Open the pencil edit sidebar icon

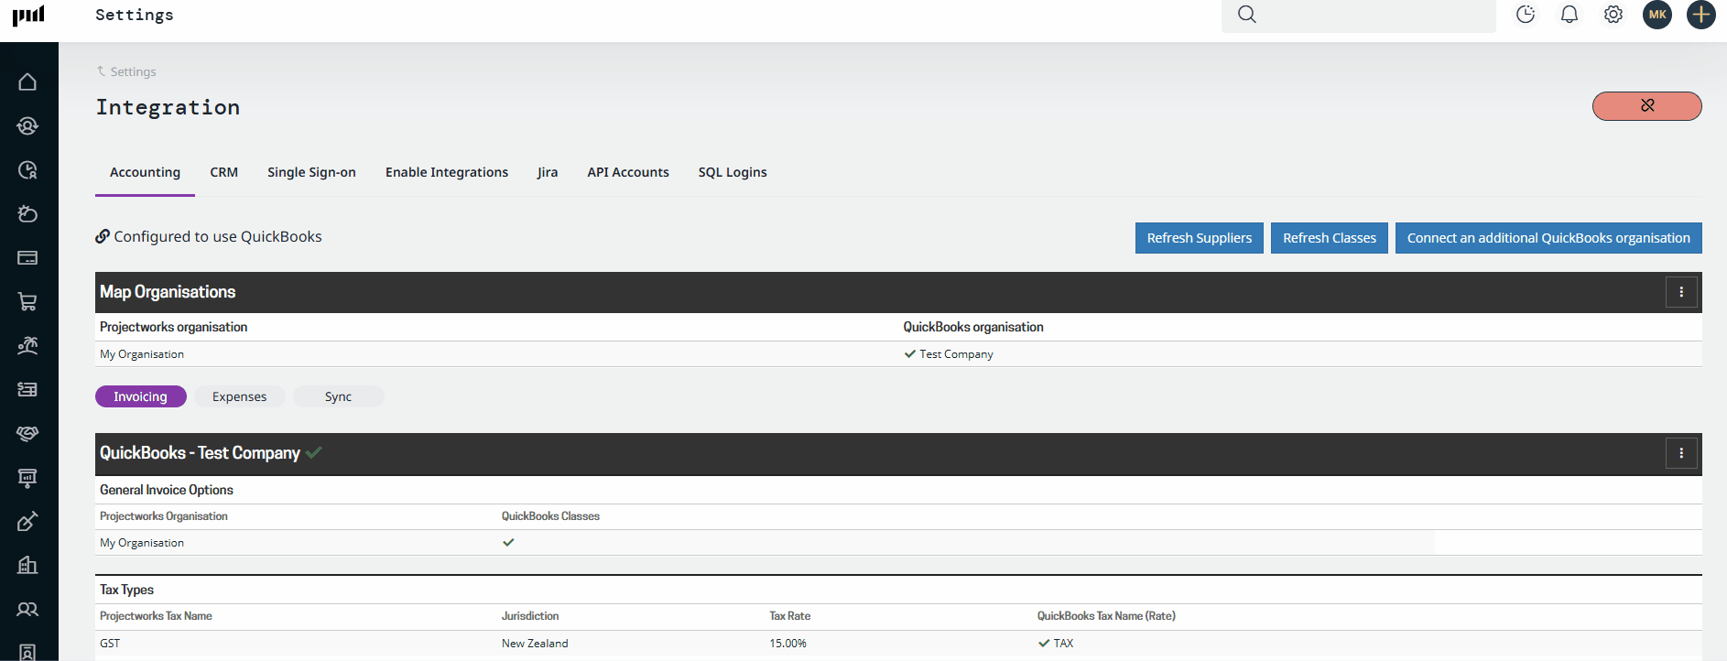(x=27, y=522)
